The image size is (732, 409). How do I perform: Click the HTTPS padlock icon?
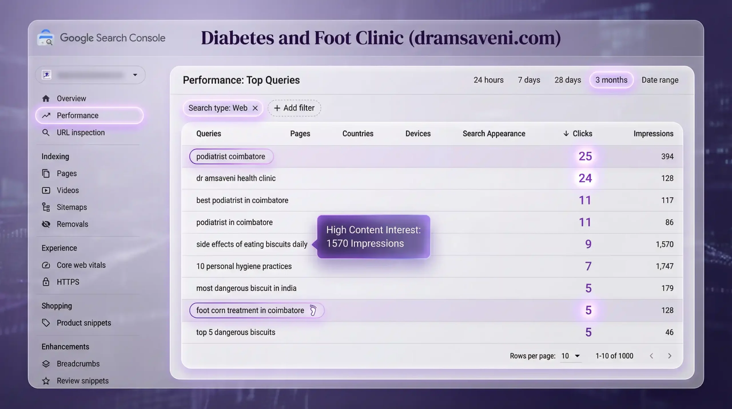point(46,282)
